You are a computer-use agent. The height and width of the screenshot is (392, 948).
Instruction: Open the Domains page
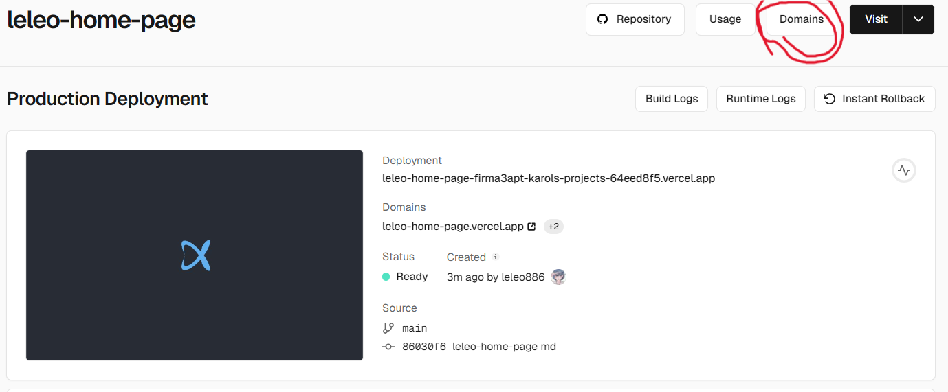[x=802, y=19]
